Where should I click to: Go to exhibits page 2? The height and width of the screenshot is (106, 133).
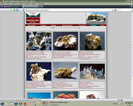point(59,28)
